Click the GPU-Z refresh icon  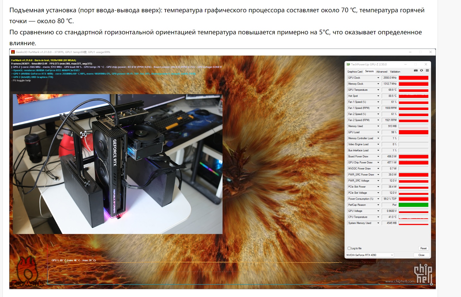click(421, 70)
